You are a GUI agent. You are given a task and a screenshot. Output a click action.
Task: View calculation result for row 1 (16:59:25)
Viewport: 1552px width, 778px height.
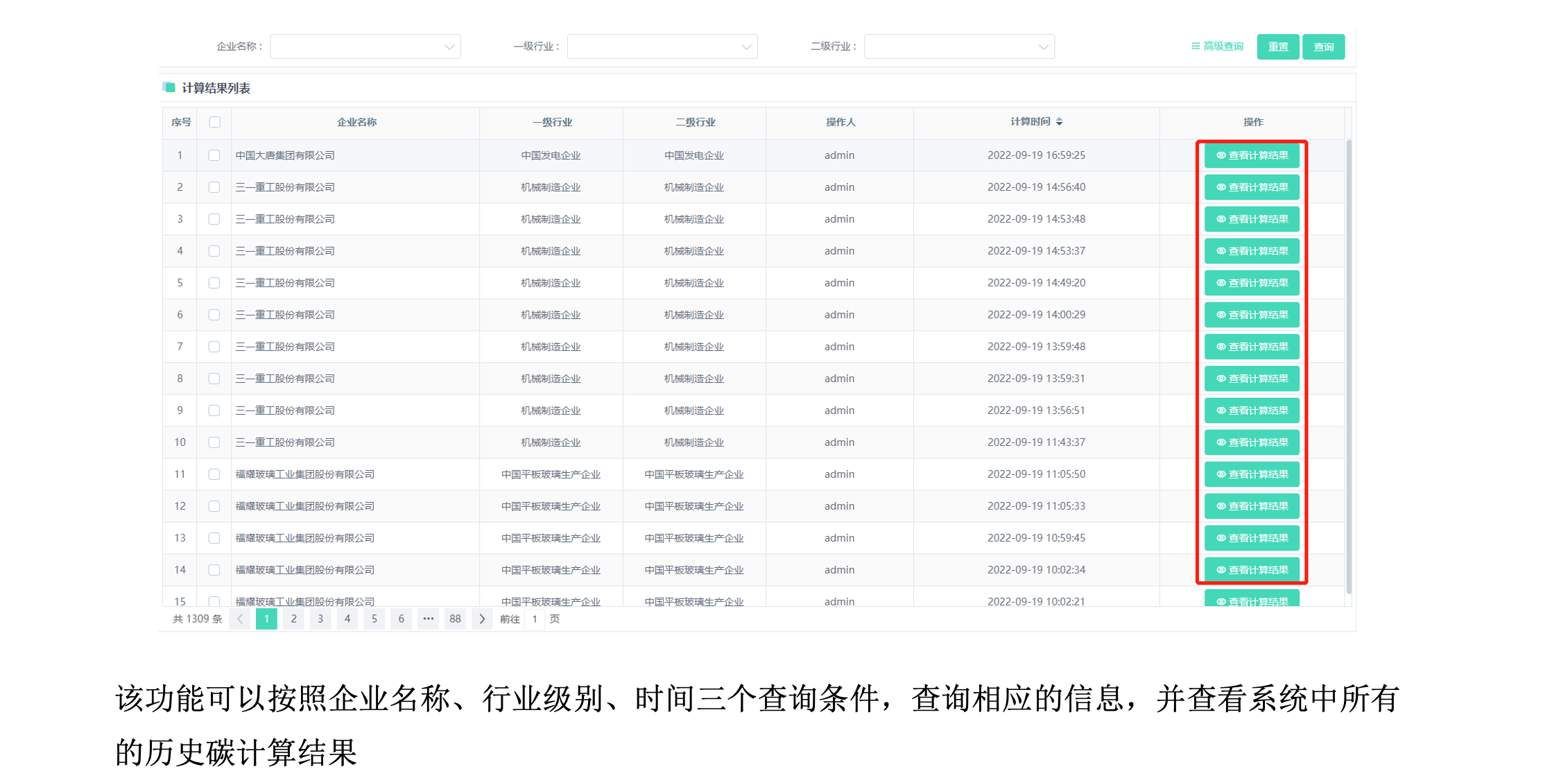(1252, 155)
